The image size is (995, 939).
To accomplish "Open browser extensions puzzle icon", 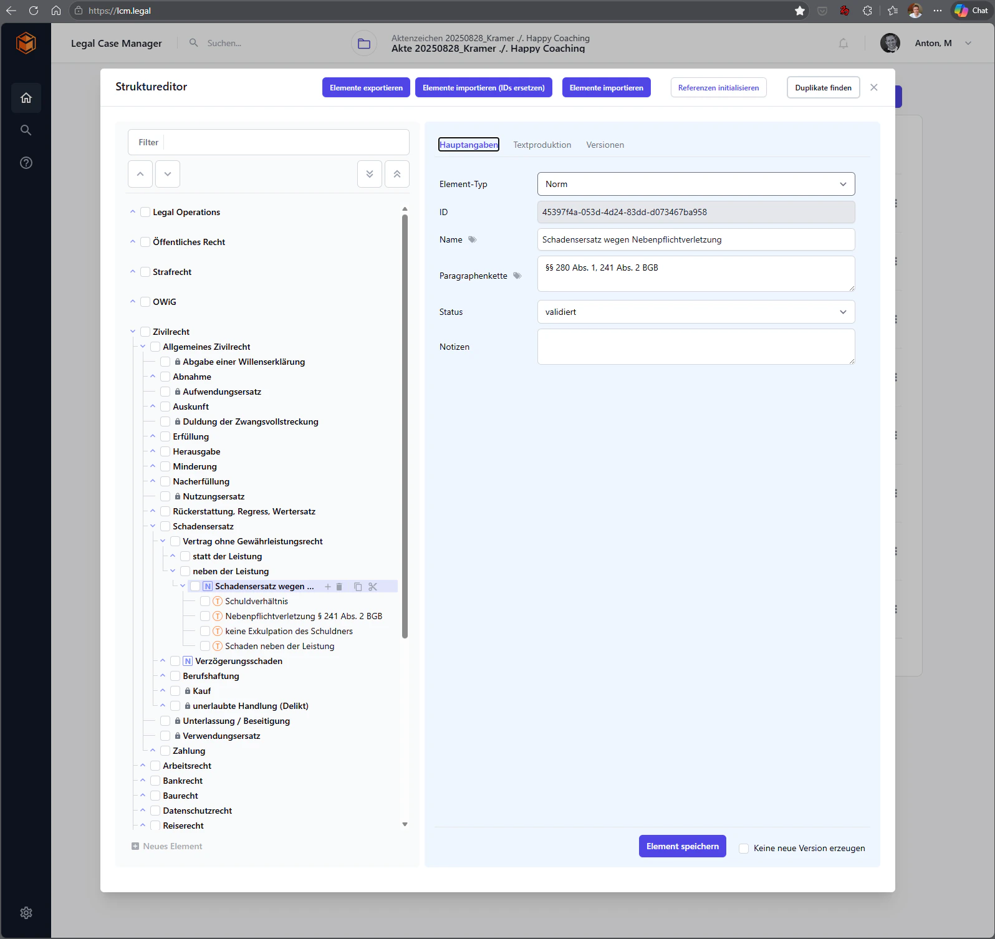I will coord(867,11).
